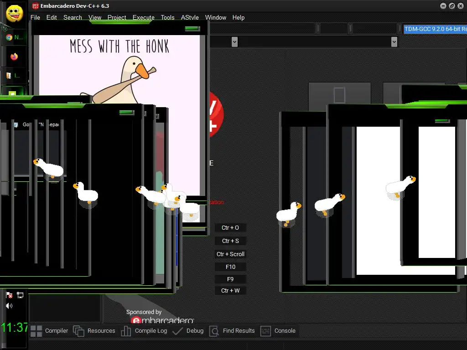
Task: Open the TDM-GCC 9.2.0 compiler set dropdown
Action: pyautogui.click(x=435, y=29)
